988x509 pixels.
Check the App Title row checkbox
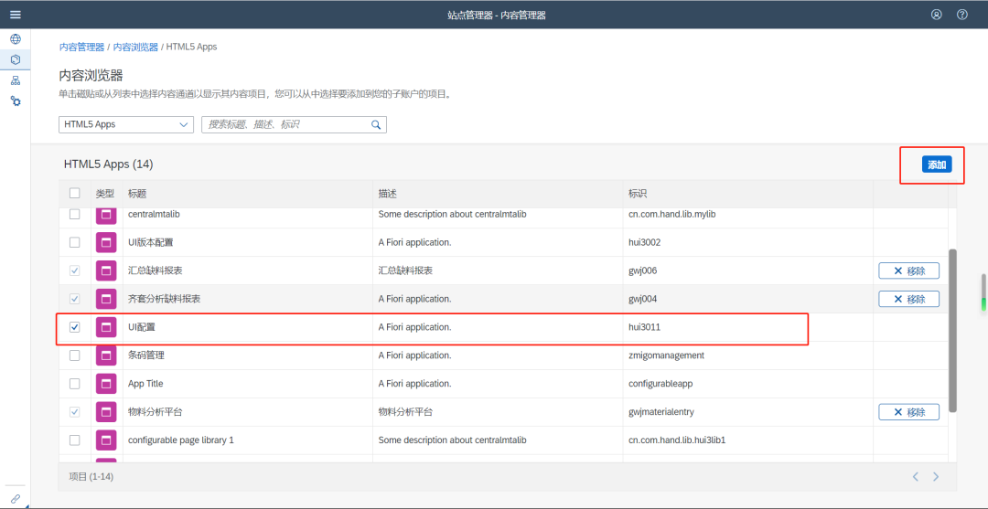[74, 384]
